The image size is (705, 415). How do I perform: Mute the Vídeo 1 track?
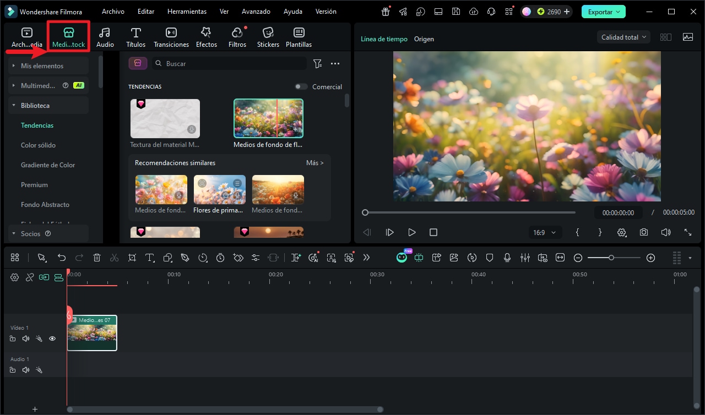(x=25, y=339)
